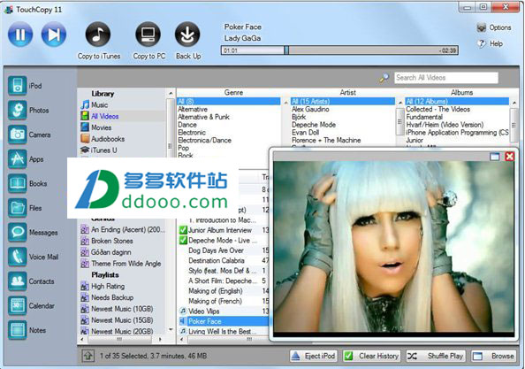The height and width of the screenshot is (369, 525).
Task: Click the Albums column header
Action: (x=461, y=93)
